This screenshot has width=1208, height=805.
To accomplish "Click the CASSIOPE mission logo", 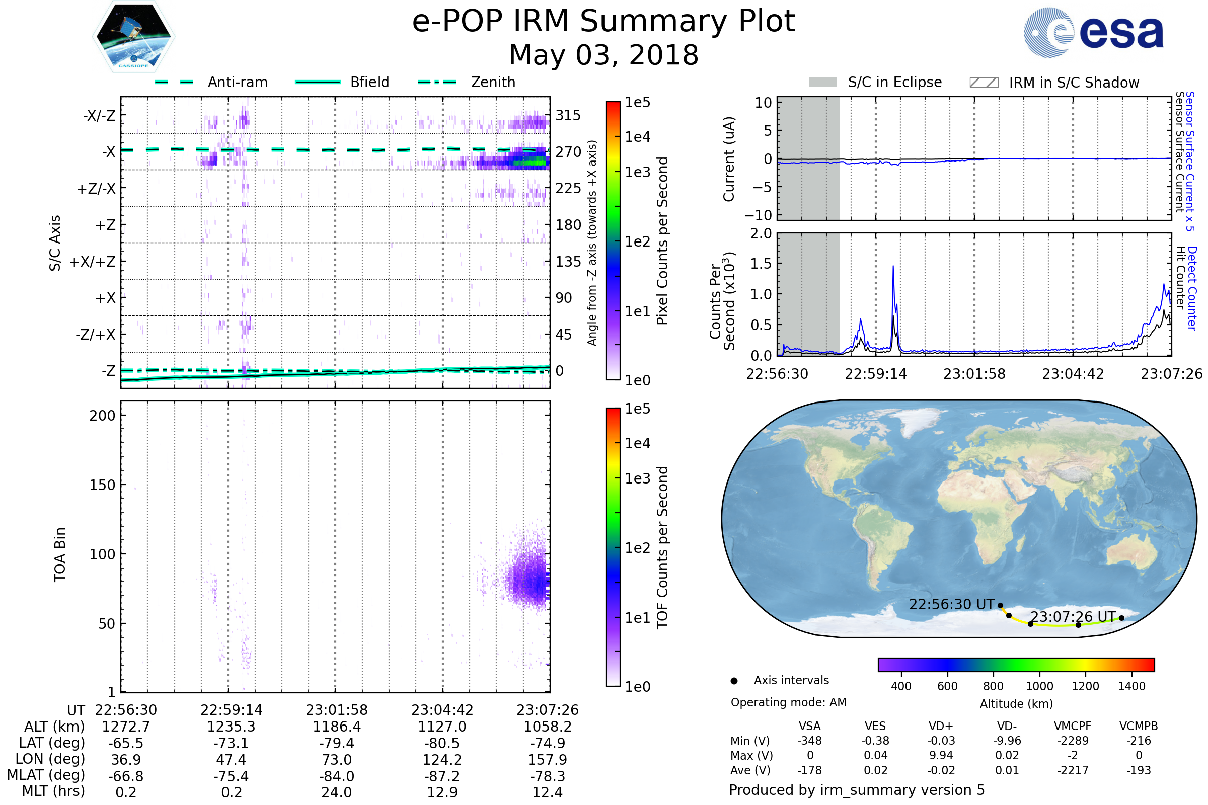I will coord(133,37).
